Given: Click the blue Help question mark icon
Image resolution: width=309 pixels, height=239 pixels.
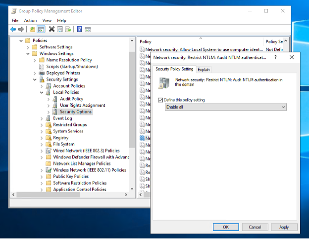Looking at the screenshot, I should coord(79,29).
